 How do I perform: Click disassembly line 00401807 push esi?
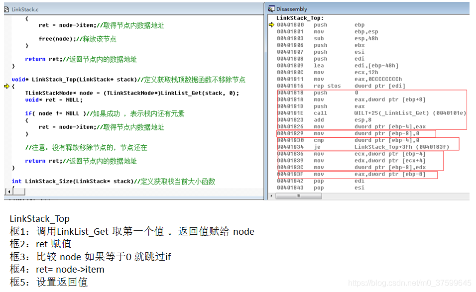[x=321, y=52]
